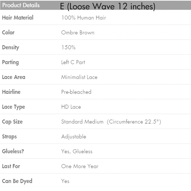Click the 'Glueless?' row label
This screenshot has width=191, height=191.
(x=13, y=151)
